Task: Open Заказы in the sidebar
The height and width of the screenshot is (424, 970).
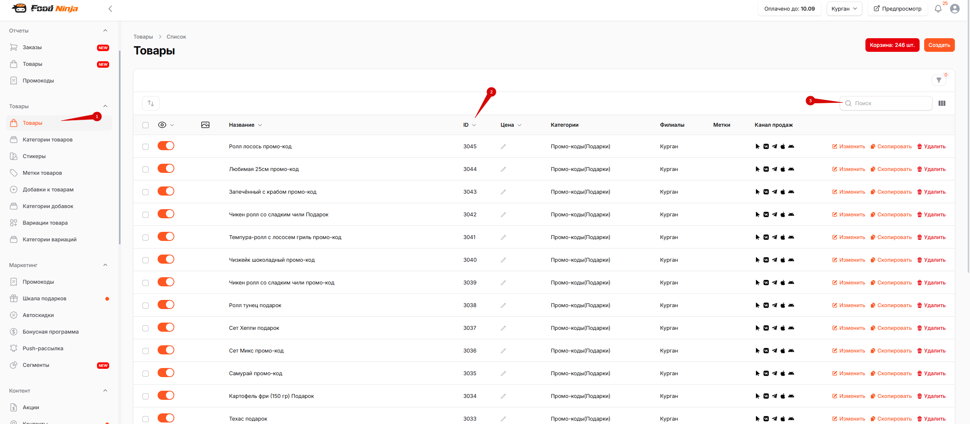Action: tap(59, 47)
